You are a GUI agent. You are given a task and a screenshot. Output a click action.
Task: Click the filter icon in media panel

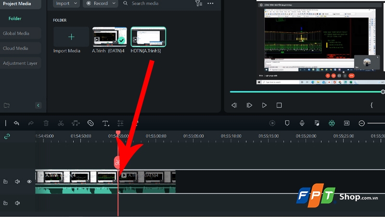coord(199,3)
